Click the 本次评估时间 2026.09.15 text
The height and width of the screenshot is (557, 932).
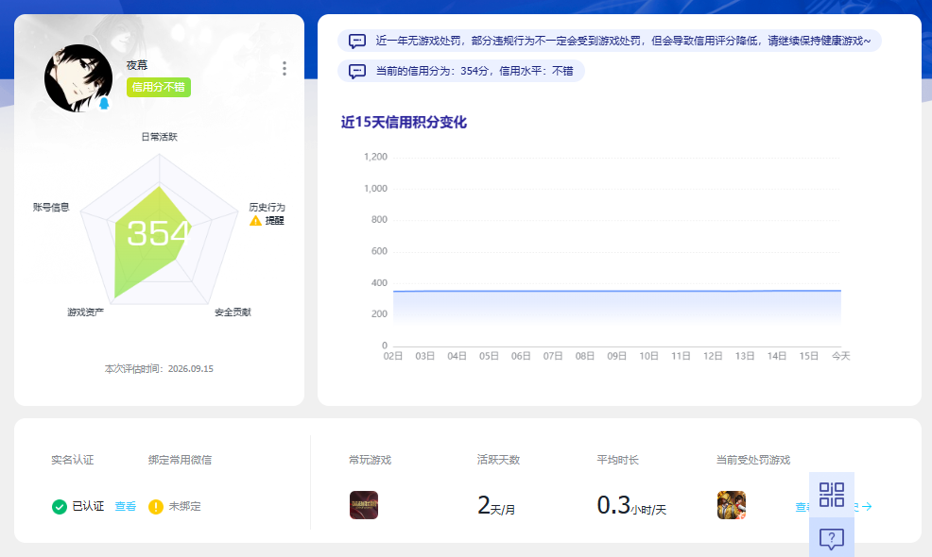pyautogui.click(x=159, y=369)
